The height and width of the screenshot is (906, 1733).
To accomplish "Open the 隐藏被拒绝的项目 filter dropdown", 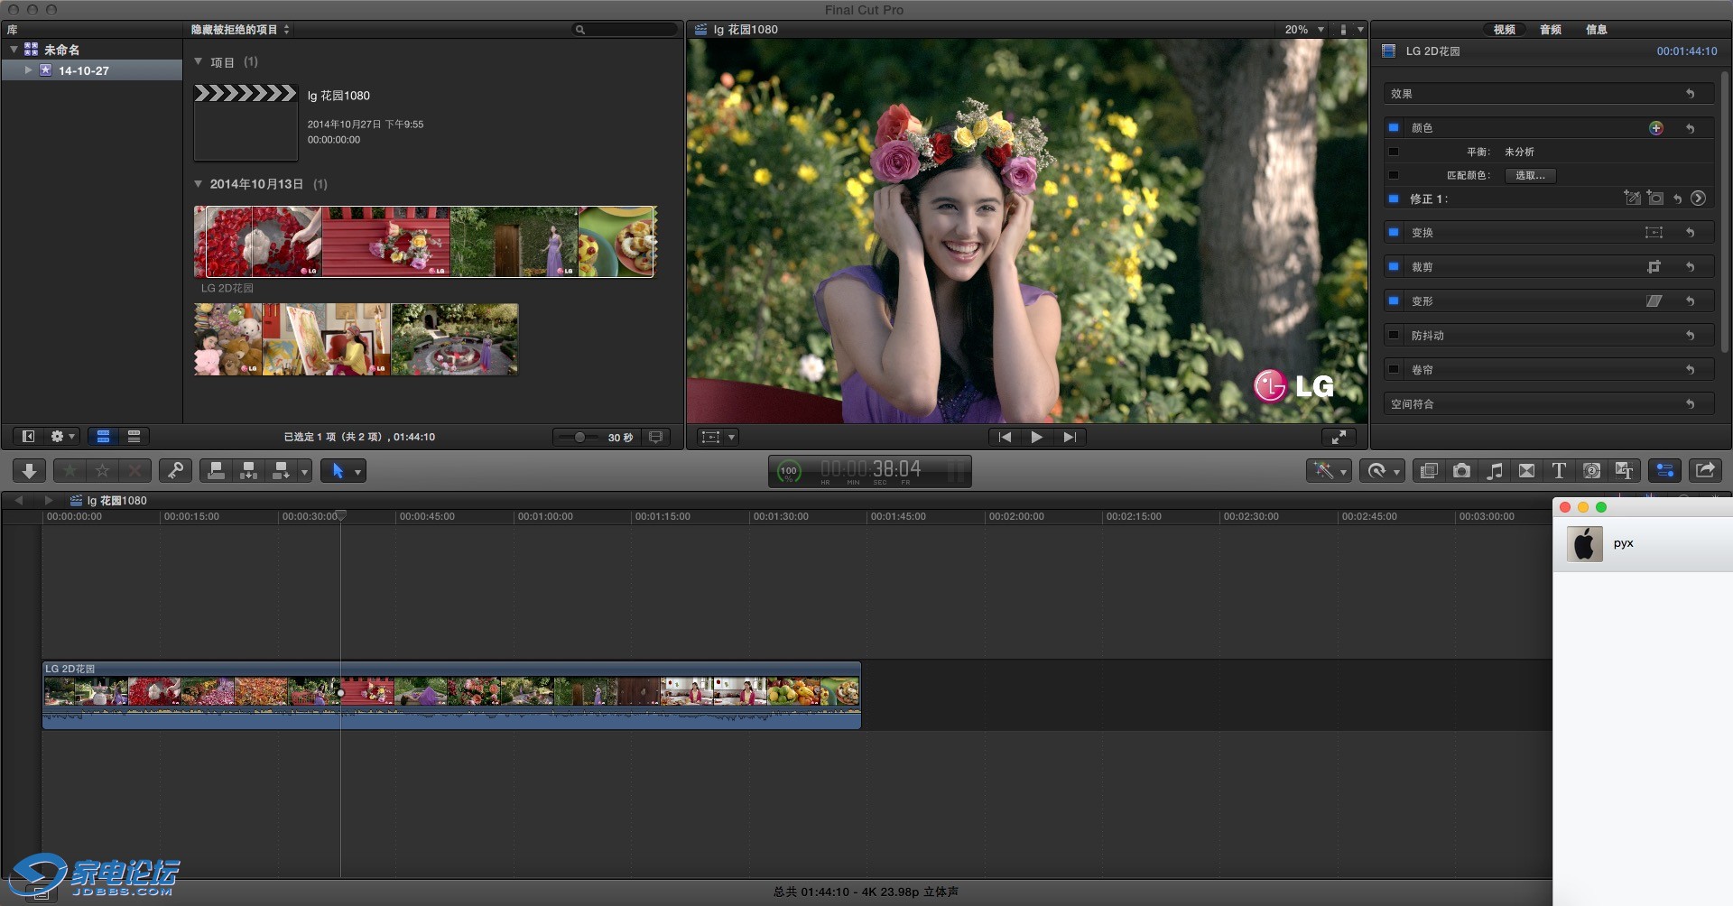I will tap(240, 30).
